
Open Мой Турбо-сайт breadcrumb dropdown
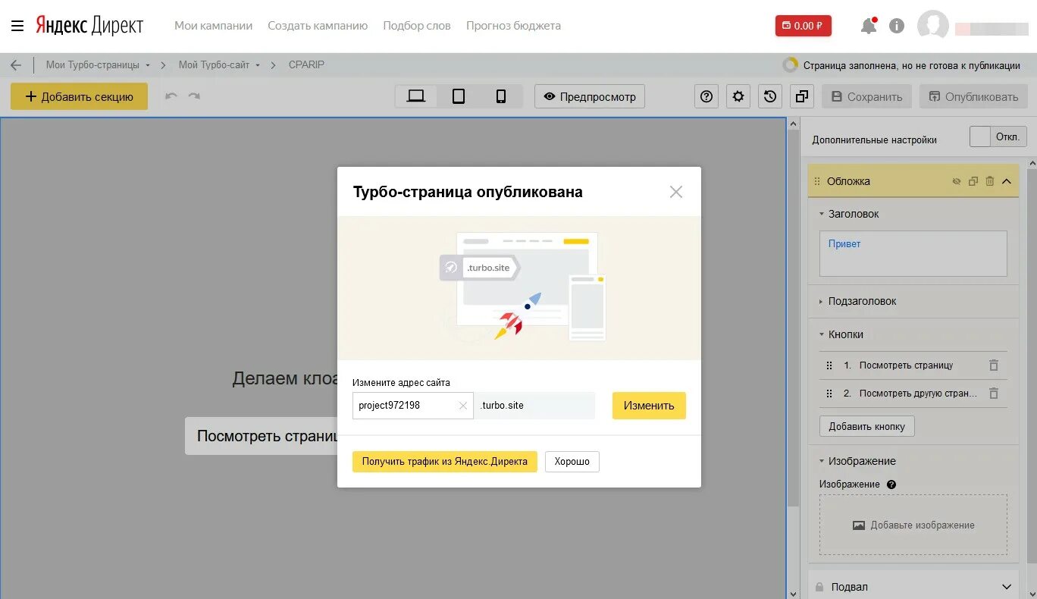click(x=219, y=65)
